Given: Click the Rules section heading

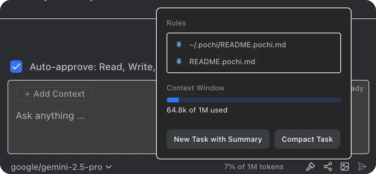Looking at the screenshot, I should tap(176, 23).
